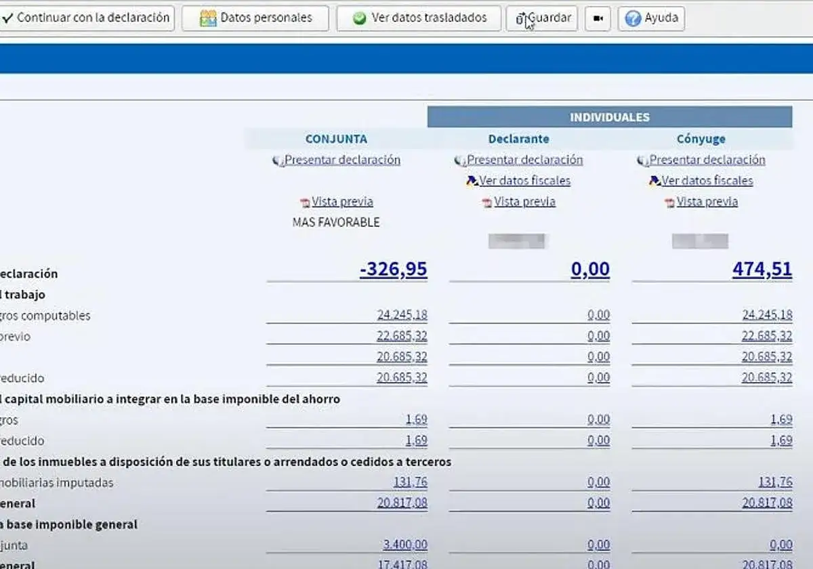Click the PDF icon beside Declarante Vista previa

[487, 203]
